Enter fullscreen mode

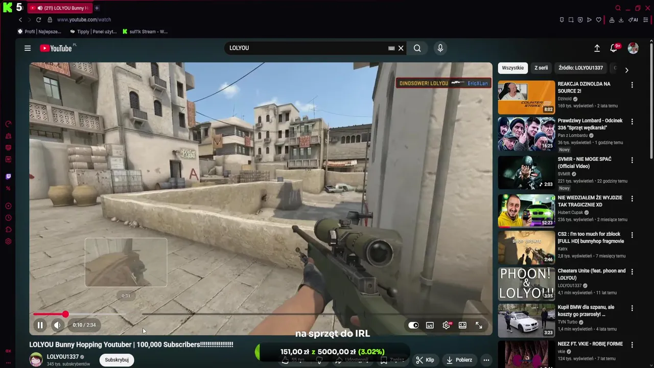pos(479,325)
